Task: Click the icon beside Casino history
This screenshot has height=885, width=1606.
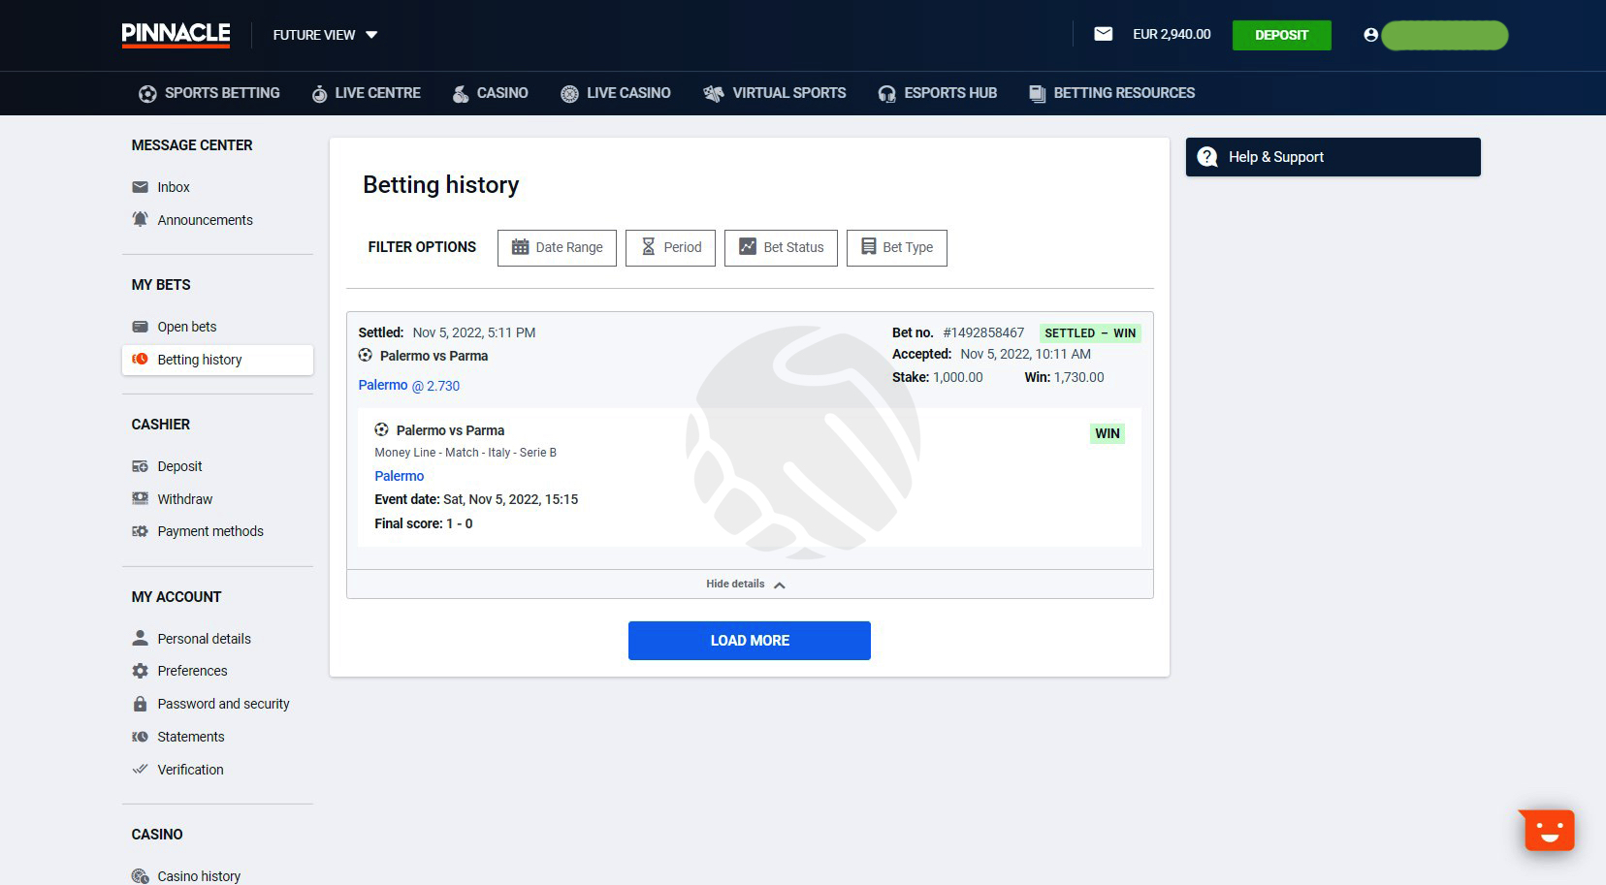Action: click(x=141, y=875)
